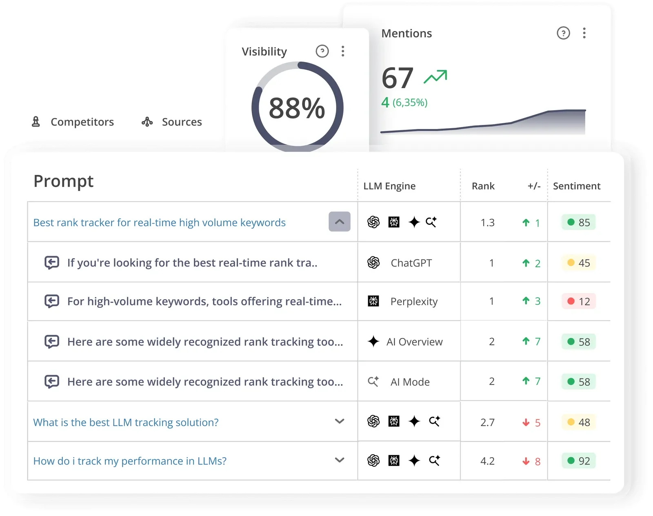Click the search-sparkle icon labeled AI Mode
Image resolution: width=653 pixels, height=516 pixels.
click(373, 381)
